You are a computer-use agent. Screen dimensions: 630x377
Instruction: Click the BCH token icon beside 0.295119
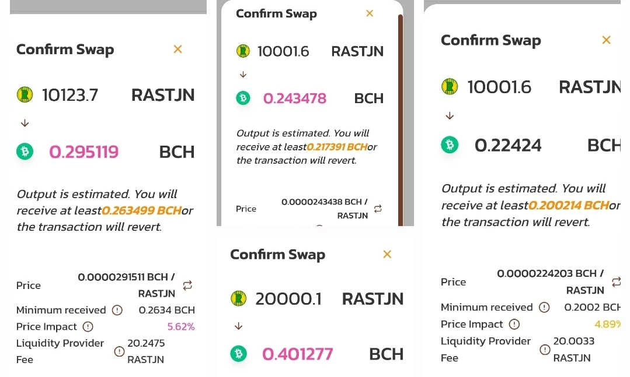coord(25,151)
